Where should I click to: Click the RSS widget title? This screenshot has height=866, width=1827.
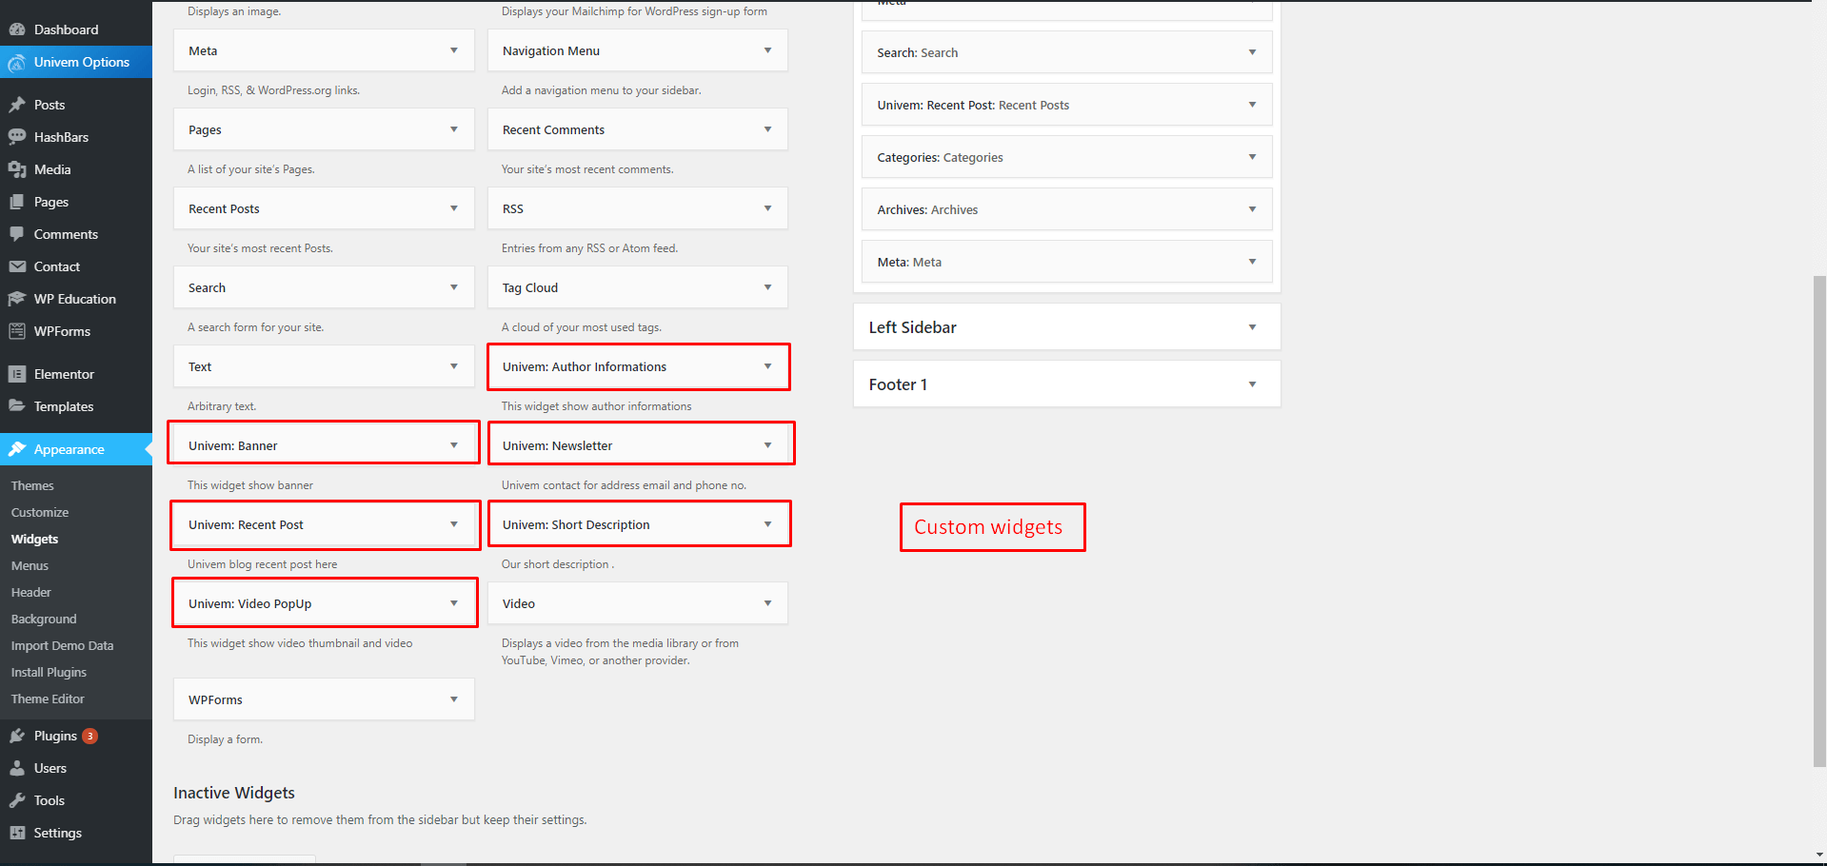[x=513, y=208]
